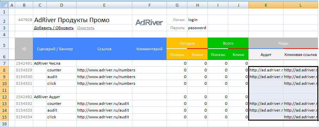Select column E header
319x127 pixels.
(x=104, y=5)
